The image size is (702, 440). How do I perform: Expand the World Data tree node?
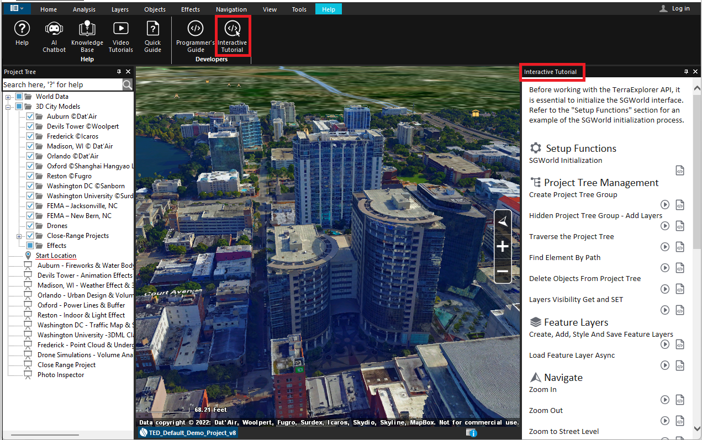[8, 97]
